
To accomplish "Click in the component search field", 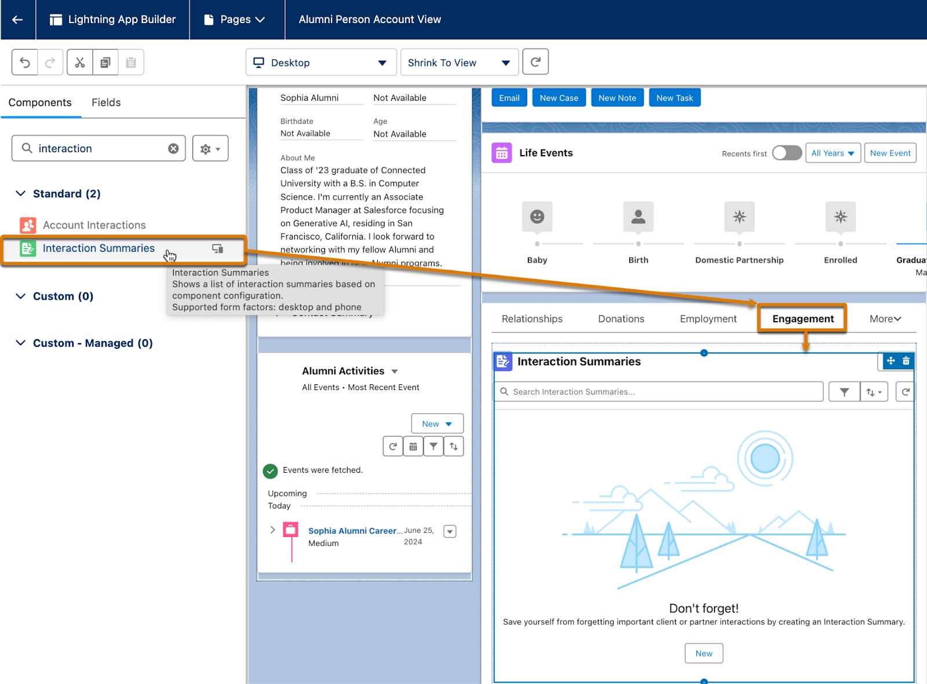I will pos(98,149).
